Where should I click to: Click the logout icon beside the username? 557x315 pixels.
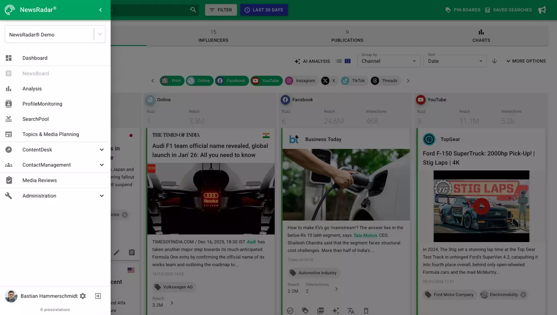pyautogui.click(x=98, y=296)
